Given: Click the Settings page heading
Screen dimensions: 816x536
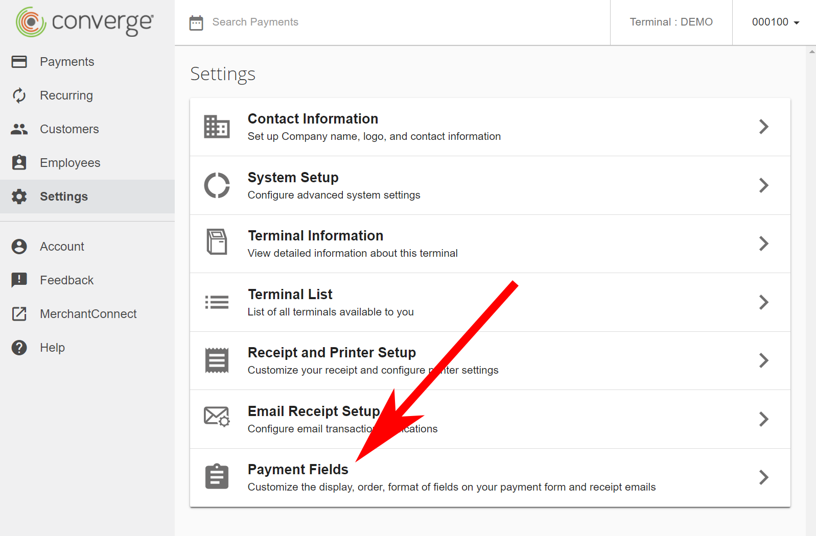Looking at the screenshot, I should tap(223, 74).
